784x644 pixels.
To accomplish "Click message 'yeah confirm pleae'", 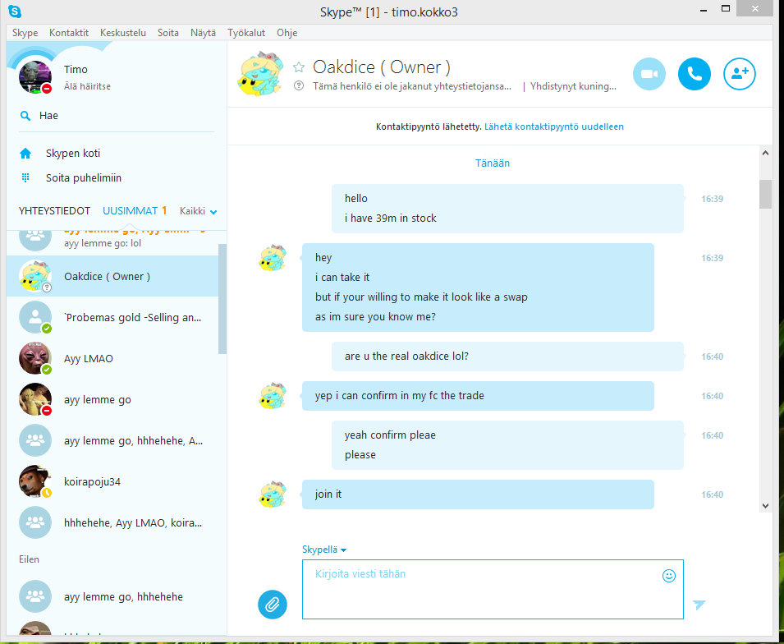I will (x=390, y=435).
